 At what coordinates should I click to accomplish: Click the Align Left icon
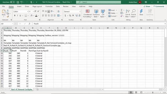(x=43, y=16)
